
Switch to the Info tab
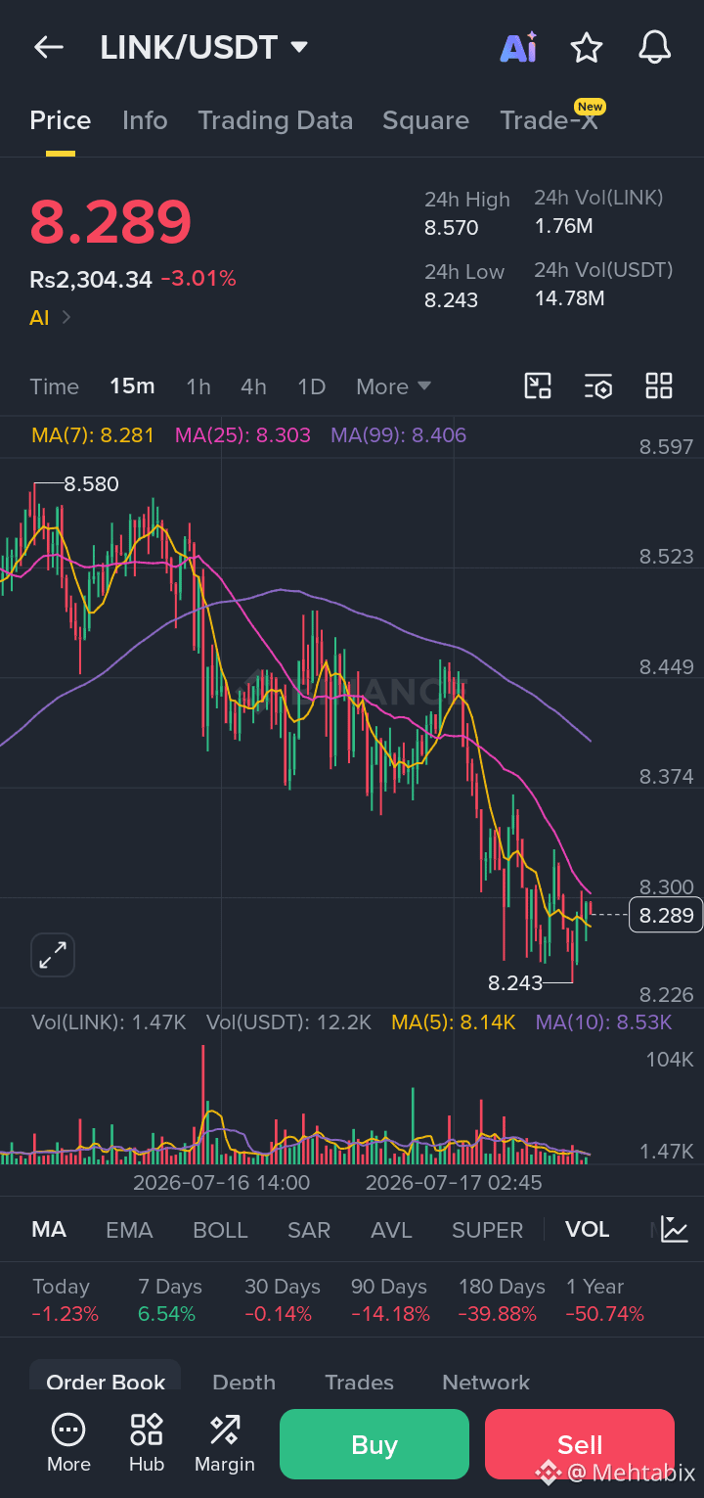click(145, 120)
